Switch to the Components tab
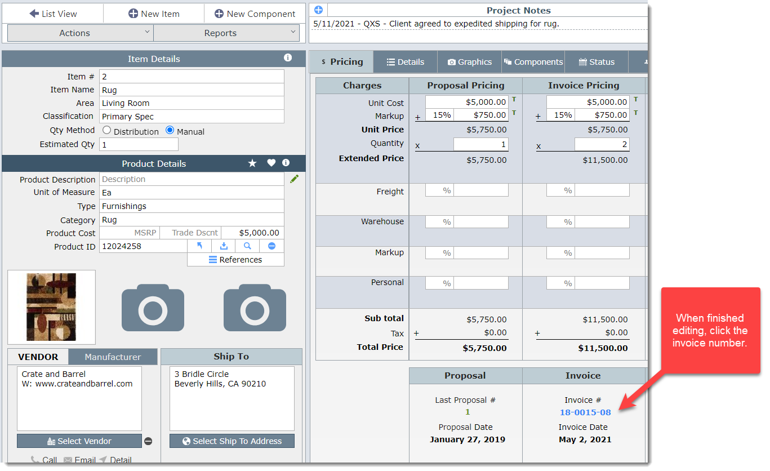 pyautogui.click(x=533, y=62)
